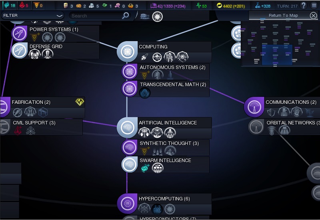Screen dimensions: 320x220
Task: Select Synthetic Thought node icon
Action: (129, 147)
